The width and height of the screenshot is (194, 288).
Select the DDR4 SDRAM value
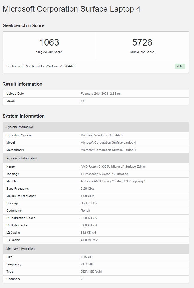(91, 272)
